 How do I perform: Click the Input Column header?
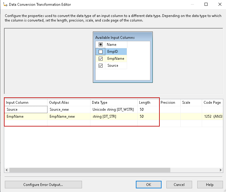(26, 103)
